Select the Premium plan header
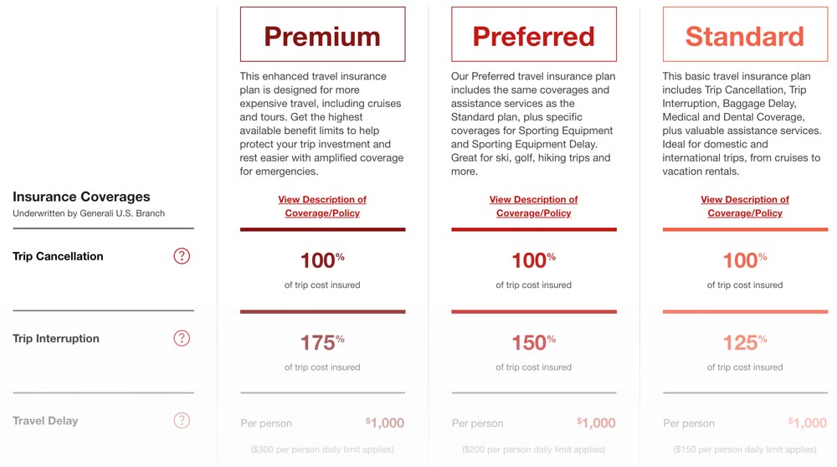 coord(322,35)
